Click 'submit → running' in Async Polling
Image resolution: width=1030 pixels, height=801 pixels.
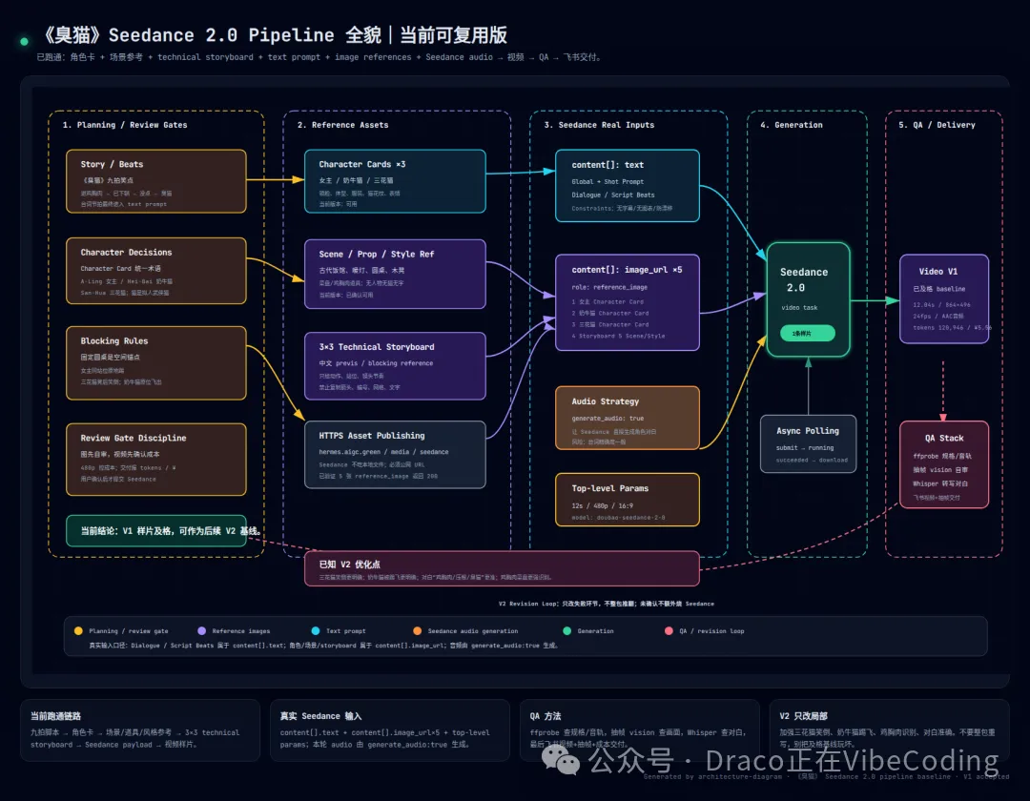[x=805, y=448]
